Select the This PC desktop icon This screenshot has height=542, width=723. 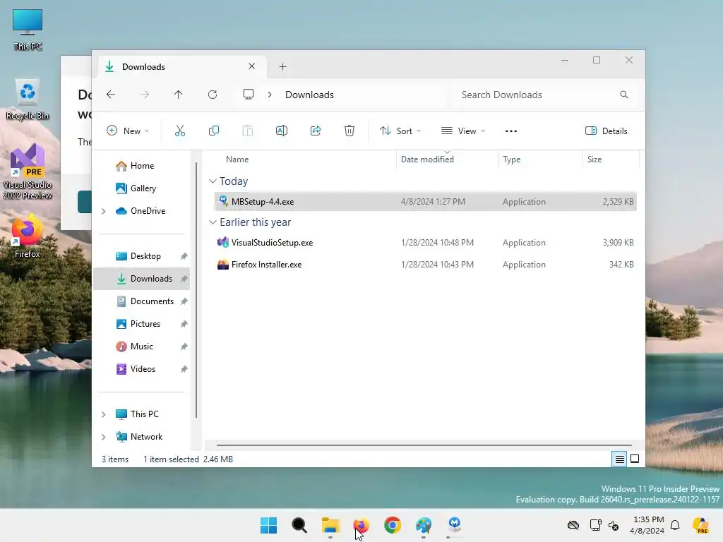click(28, 30)
